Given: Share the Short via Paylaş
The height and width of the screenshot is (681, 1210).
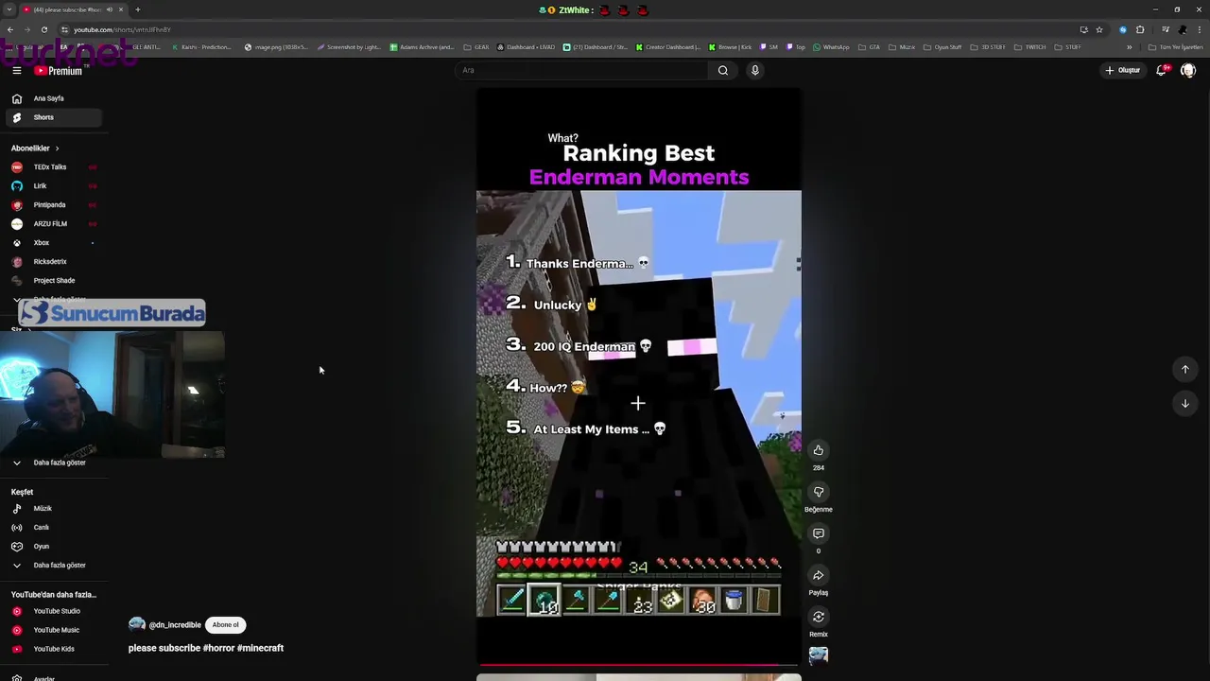Looking at the screenshot, I should pos(819,575).
